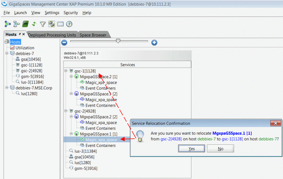Select Event Containers under MgxpaGSSpace.1 [2]

[x=100, y=105]
